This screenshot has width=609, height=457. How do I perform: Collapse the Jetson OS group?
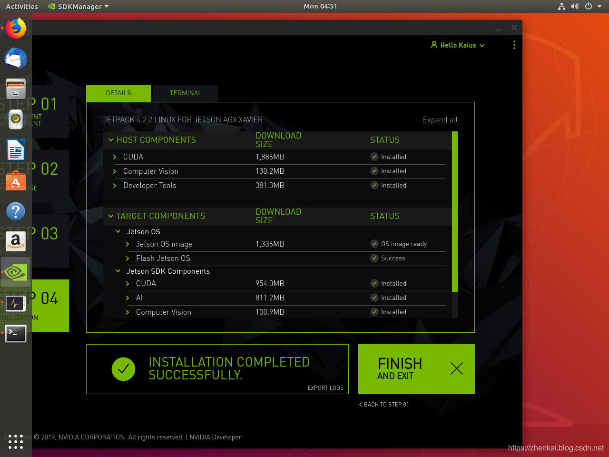tap(118, 232)
